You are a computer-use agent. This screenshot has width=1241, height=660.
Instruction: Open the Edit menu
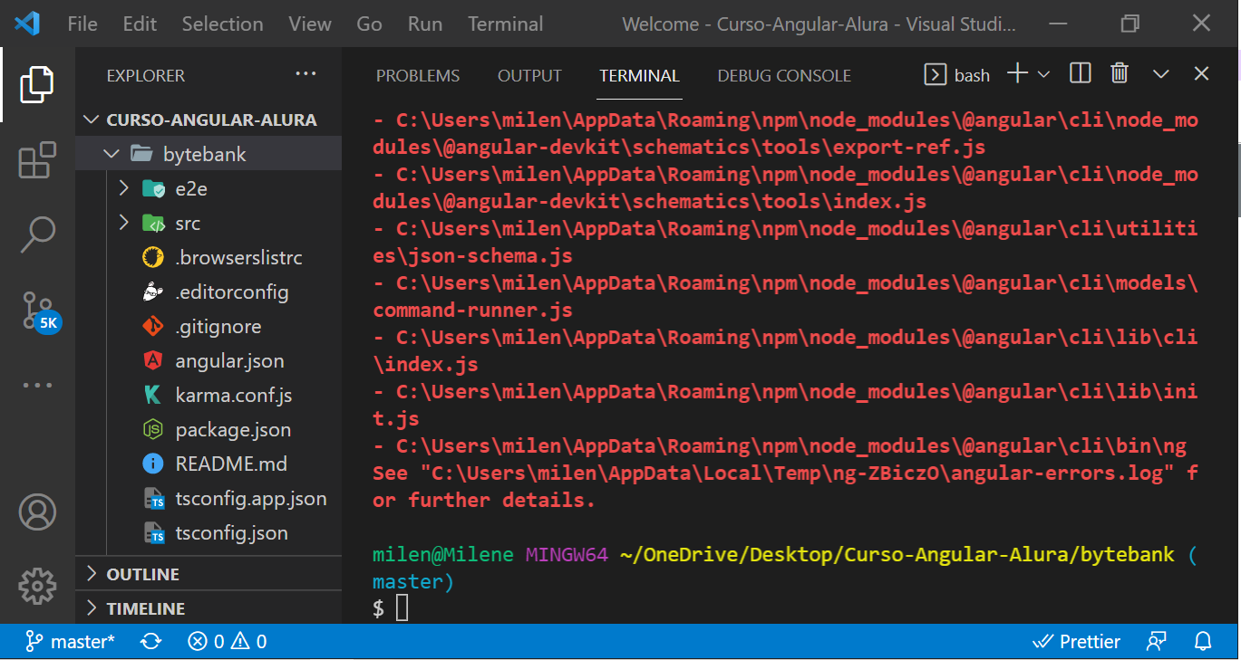coord(140,24)
